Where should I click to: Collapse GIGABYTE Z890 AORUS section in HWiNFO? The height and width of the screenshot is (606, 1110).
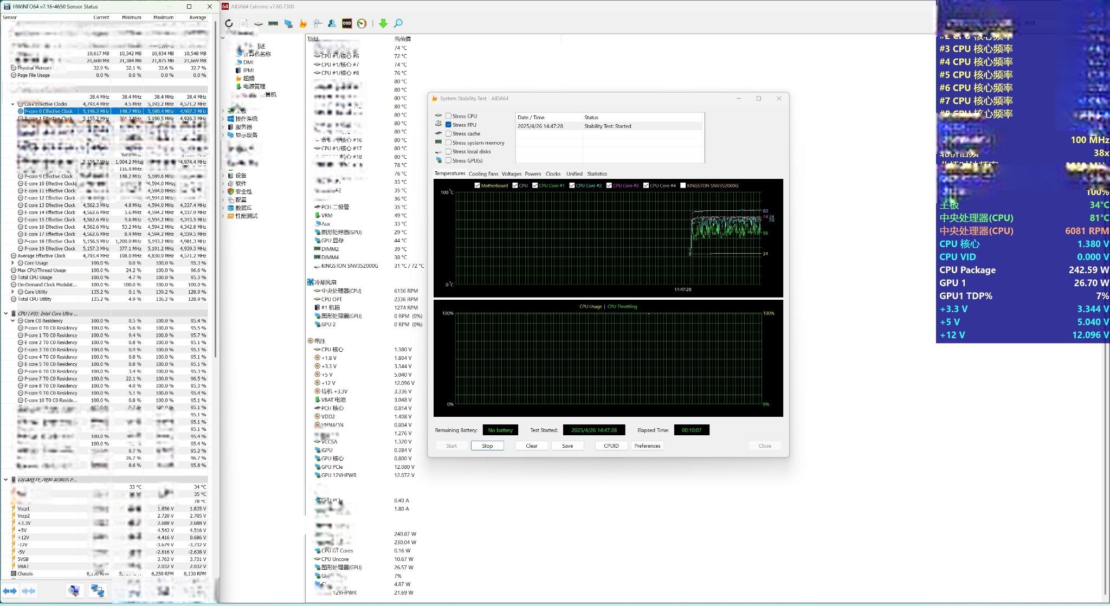click(x=5, y=480)
